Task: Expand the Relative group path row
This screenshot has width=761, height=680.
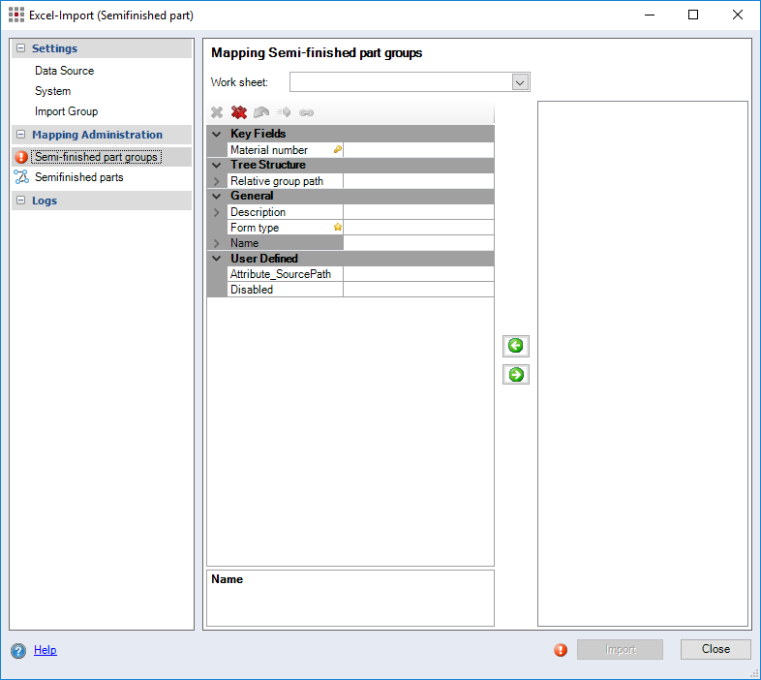Action: point(217,181)
